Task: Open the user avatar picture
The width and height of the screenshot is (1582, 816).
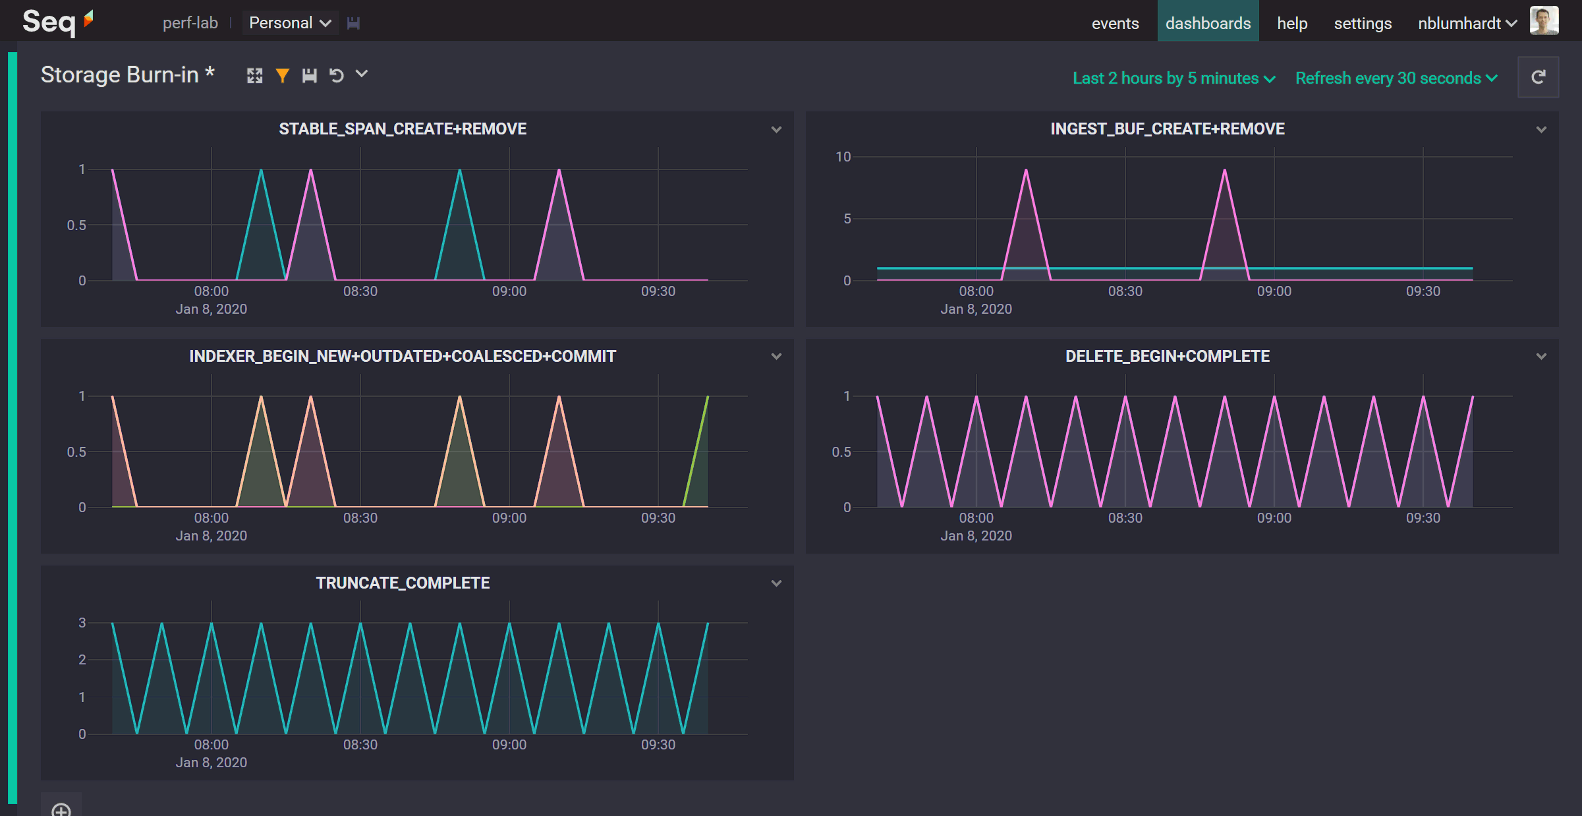Action: (1544, 21)
